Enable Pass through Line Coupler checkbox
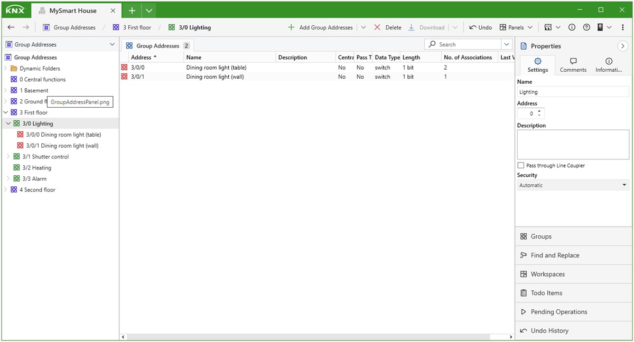634x342 pixels. pyautogui.click(x=521, y=165)
